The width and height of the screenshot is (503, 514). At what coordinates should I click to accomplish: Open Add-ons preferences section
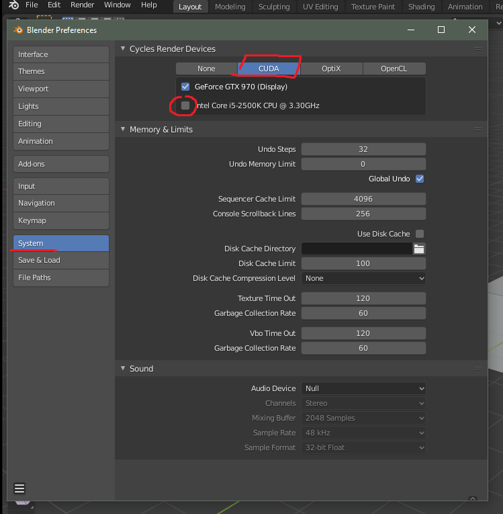[61, 164]
